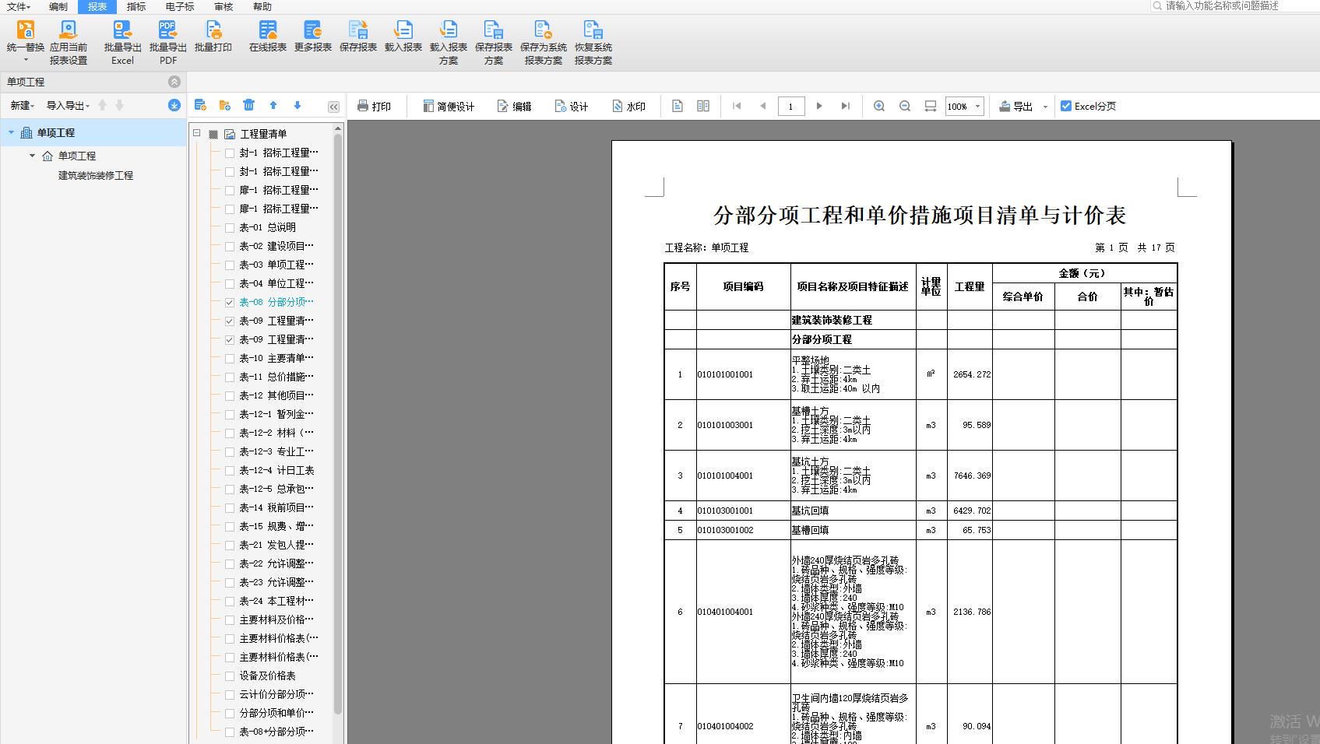Collapse the child 单项工程 node arrow
This screenshot has height=744, width=1320.
[32, 156]
